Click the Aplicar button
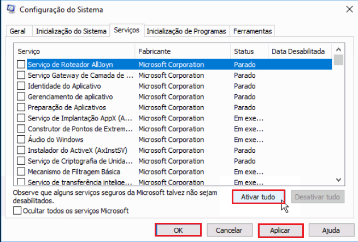Image resolution: width=358 pixels, height=242 pixels. click(280, 231)
